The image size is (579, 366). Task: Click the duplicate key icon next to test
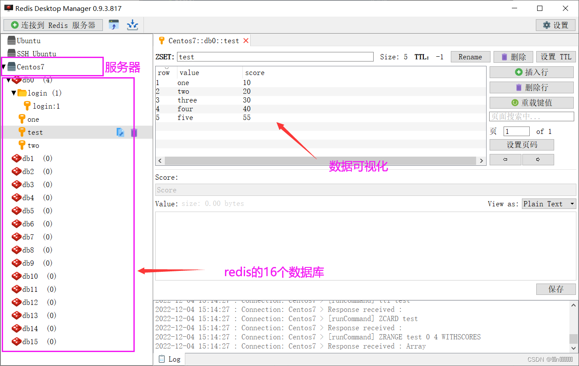[120, 132]
